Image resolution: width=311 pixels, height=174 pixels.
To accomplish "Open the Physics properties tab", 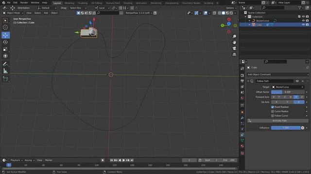I will coord(242,129).
